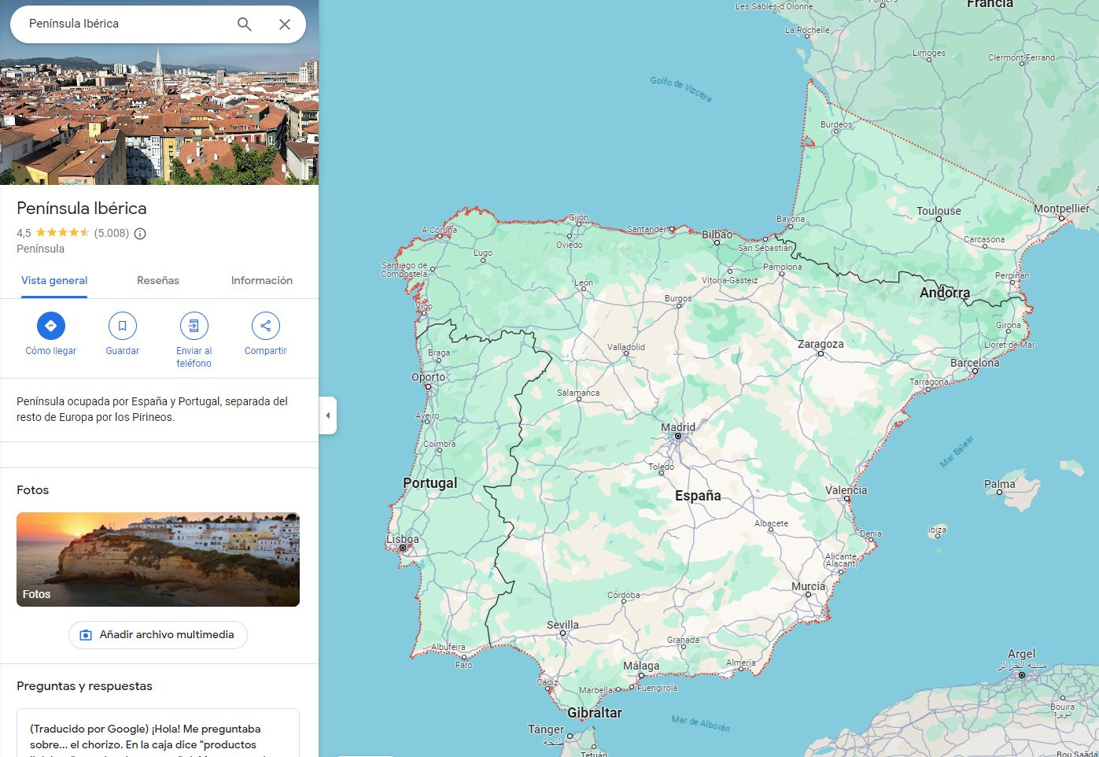Clear the search with the X icon
This screenshot has height=757, width=1099.
(284, 24)
